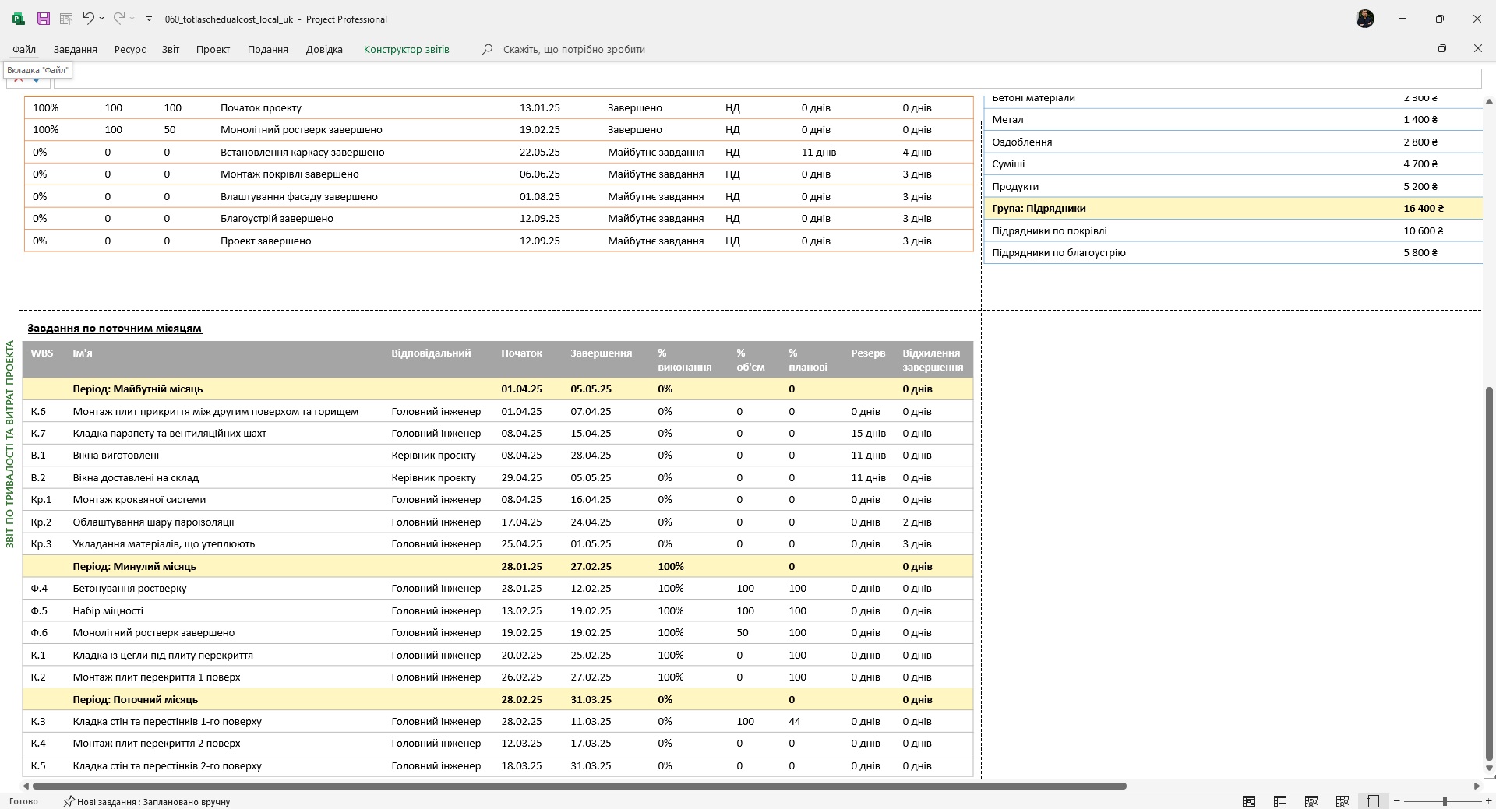Select the Report view icon in status bar
The height and width of the screenshot is (809, 1496).
(1373, 801)
